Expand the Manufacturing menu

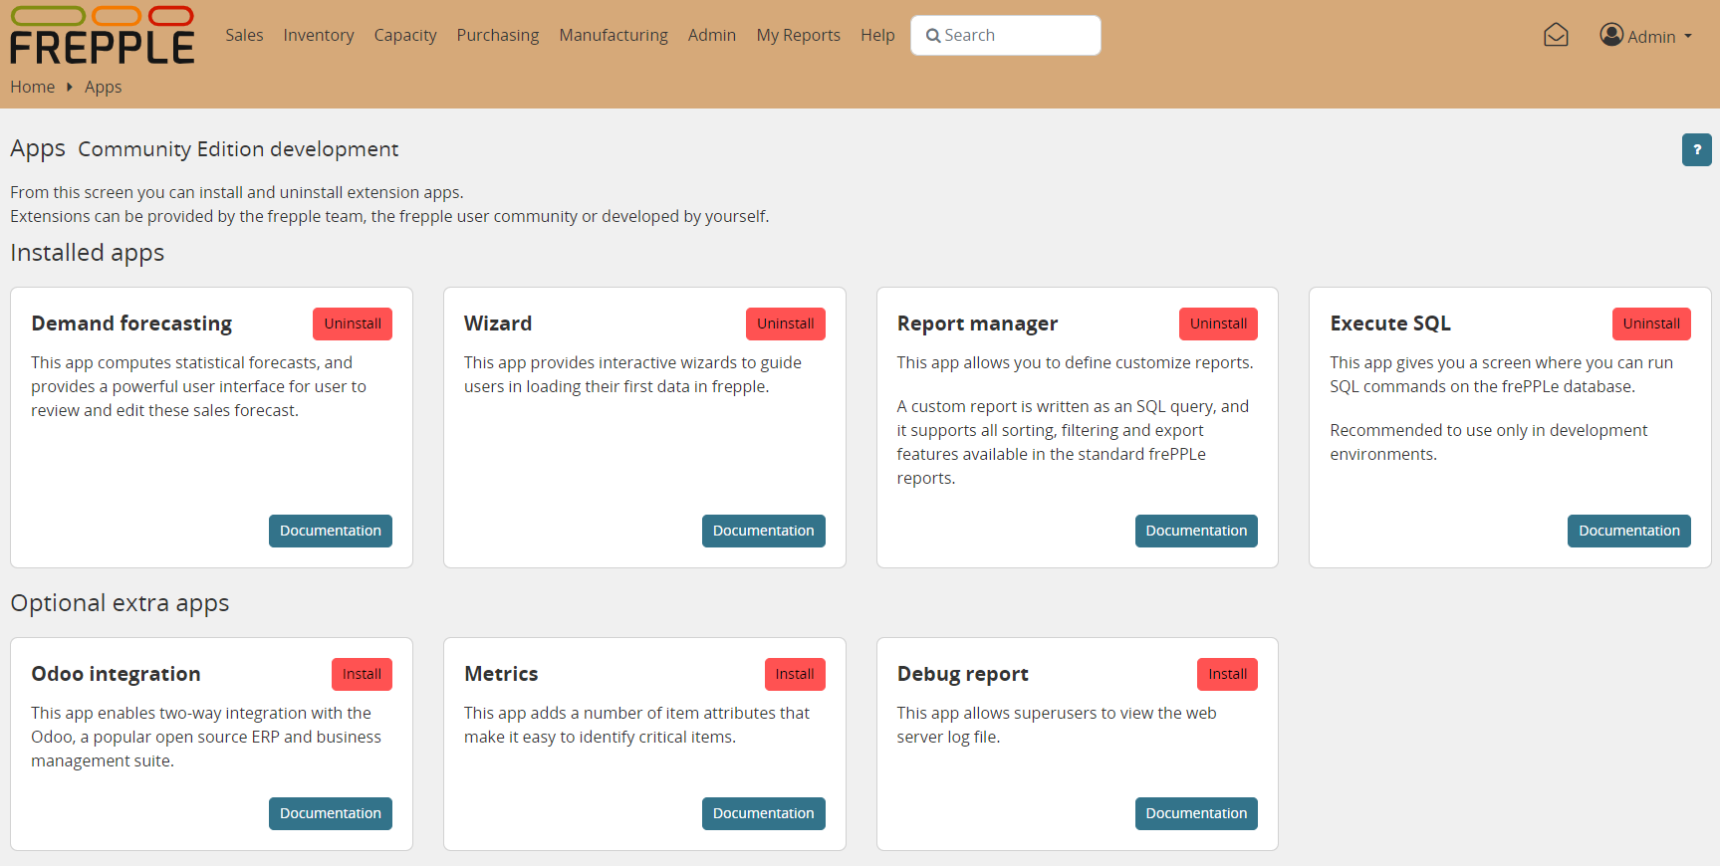point(613,35)
